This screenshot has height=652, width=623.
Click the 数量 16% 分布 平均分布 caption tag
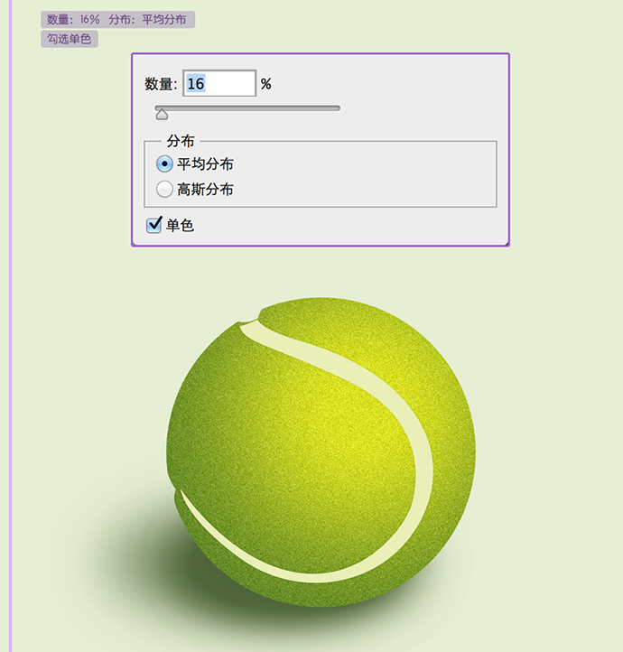(117, 20)
